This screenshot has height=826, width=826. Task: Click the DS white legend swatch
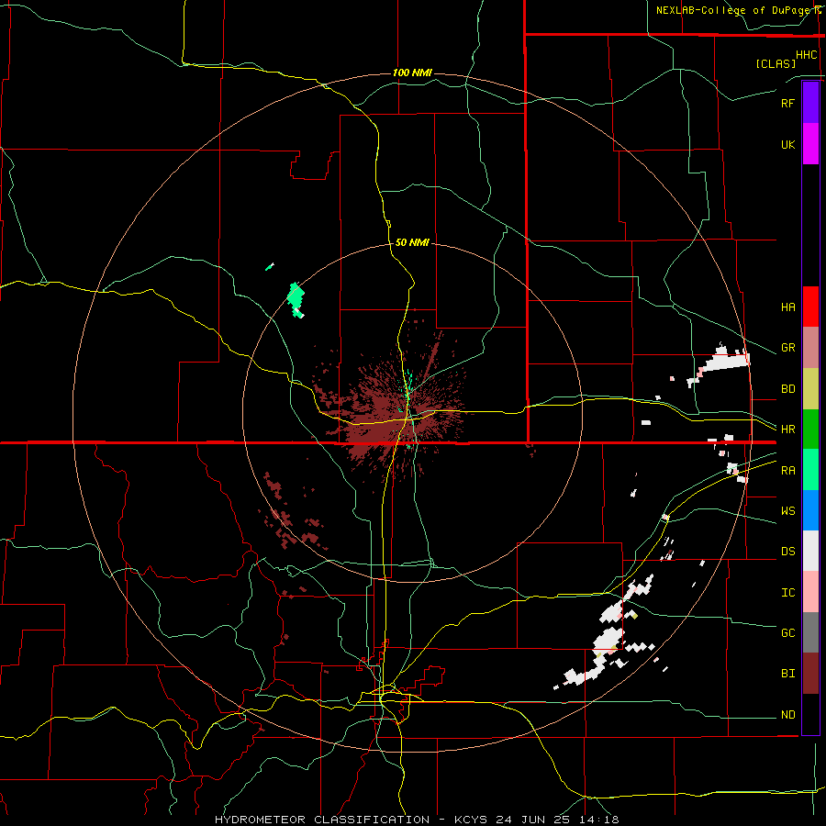click(810, 551)
